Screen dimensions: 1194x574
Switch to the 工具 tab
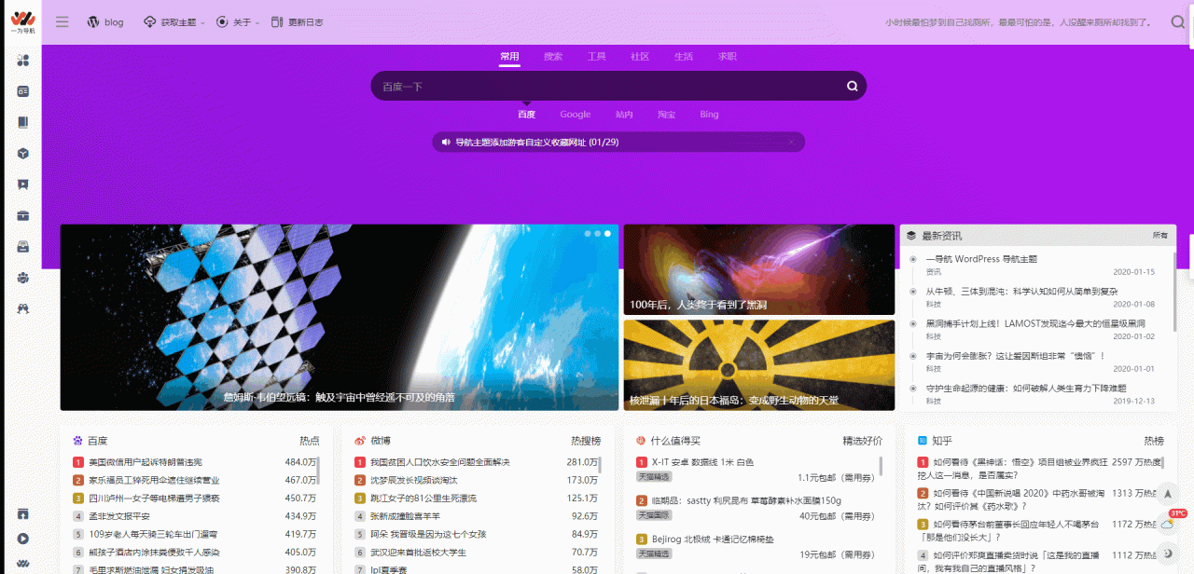[596, 56]
